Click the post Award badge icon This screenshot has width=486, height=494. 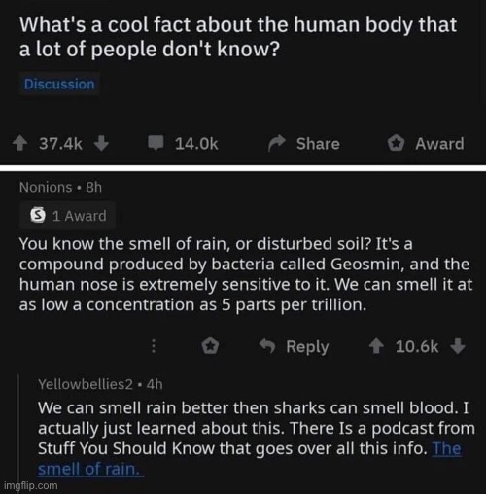(x=396, y=143)
